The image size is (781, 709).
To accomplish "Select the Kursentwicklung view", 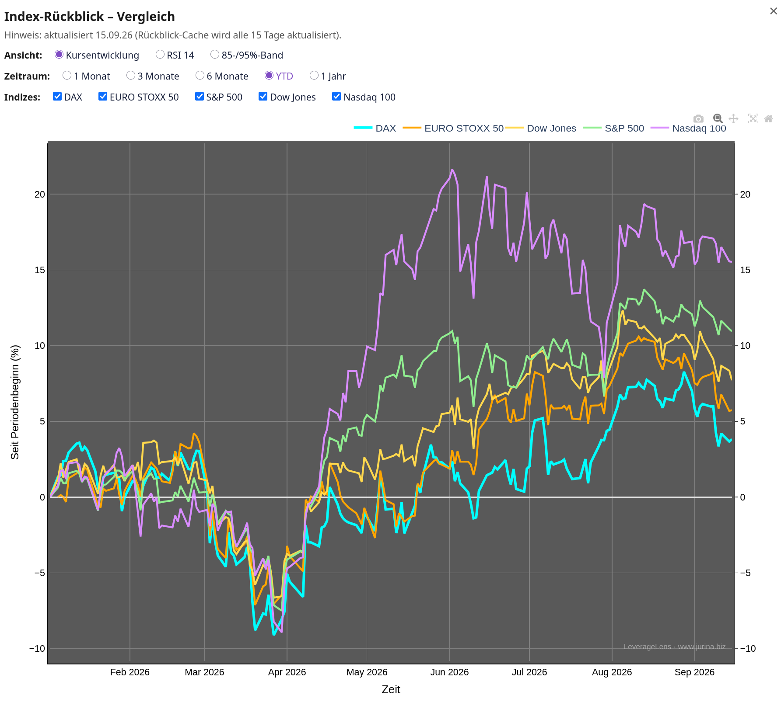I will coord(59,55).
